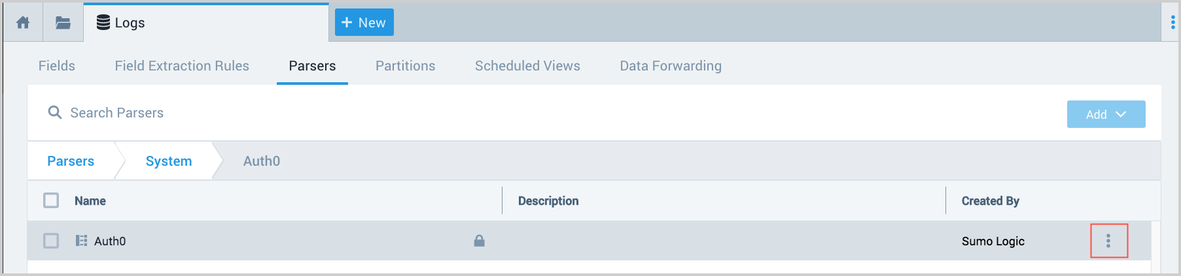Toggle the select-all checkbox in header
This screenshot has height=276, width=1181.
click(x=51, y=200)
